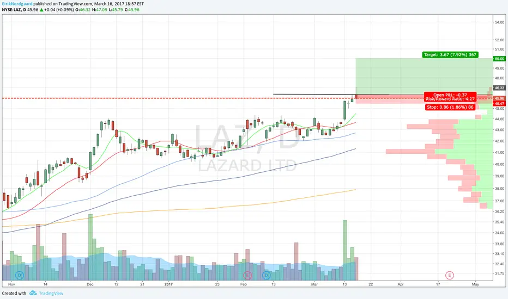Click the 36.20 price axis label
Viewport: 508px width, 299px height.
pyautogui.click(x=499, y=211)
